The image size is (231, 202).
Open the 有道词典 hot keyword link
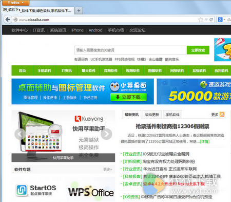(x=81, y=60)
